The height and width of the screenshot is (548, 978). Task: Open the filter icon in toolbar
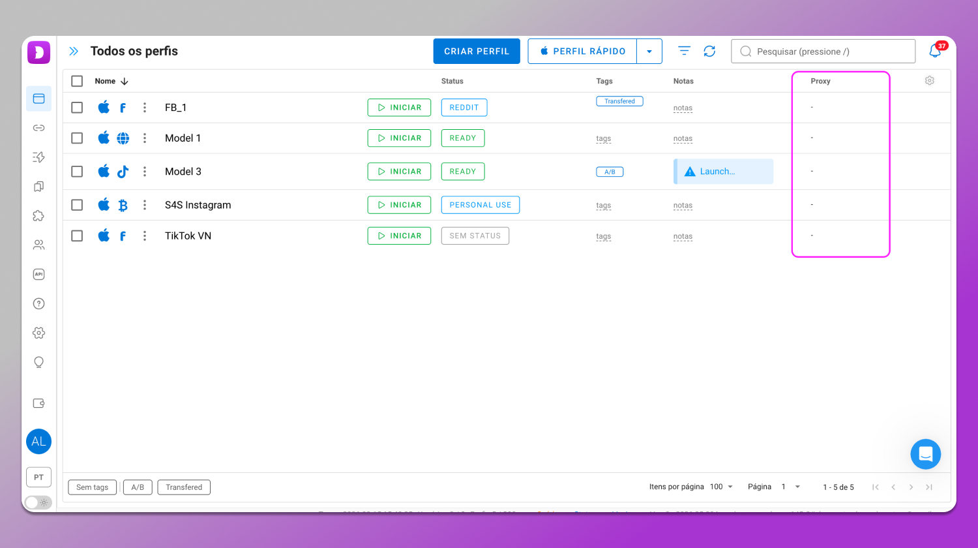pos(684,51)
